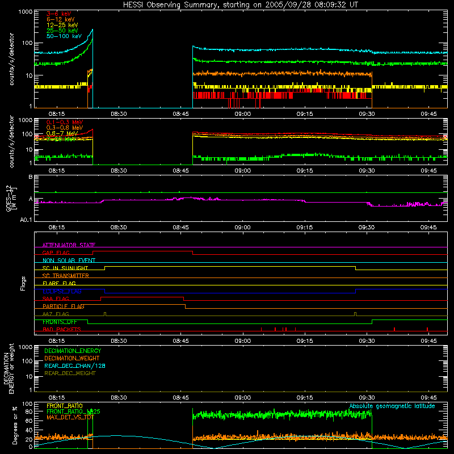This screenshot has height=454, width=454.
Task: Click the SC_IN_SUNLIGHT label
Action: click(65, 268)
